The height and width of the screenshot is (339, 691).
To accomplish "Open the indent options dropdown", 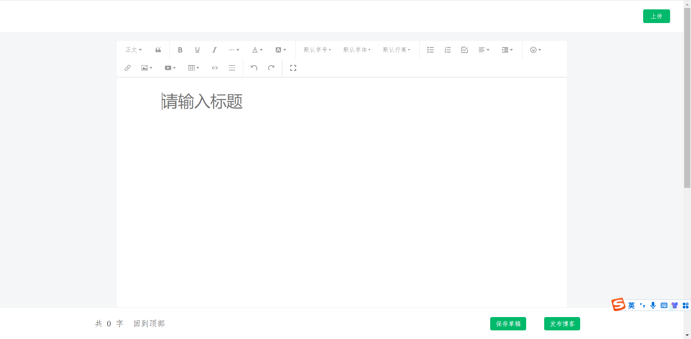I will pyautogui.click(x=507, y=50).
